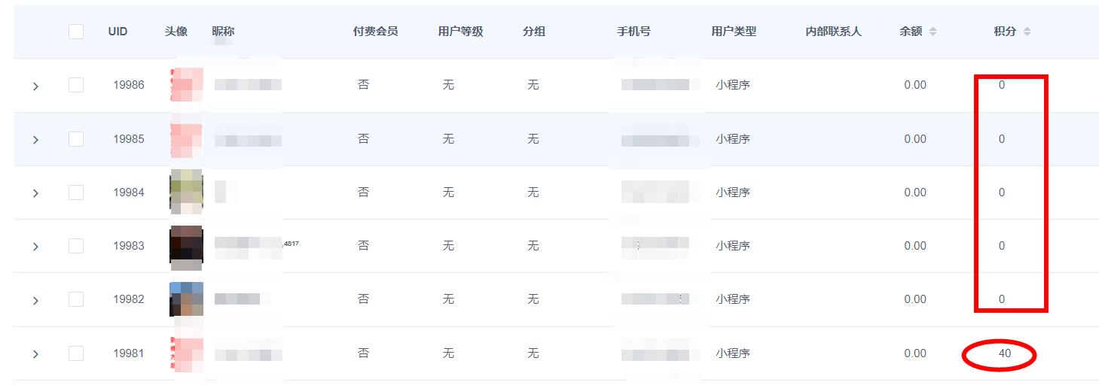The height and width of the screenshot is (385, 1099).
Task: Expand the row for UID 19983
Action: pyautogui.click(x=35, y=247)
